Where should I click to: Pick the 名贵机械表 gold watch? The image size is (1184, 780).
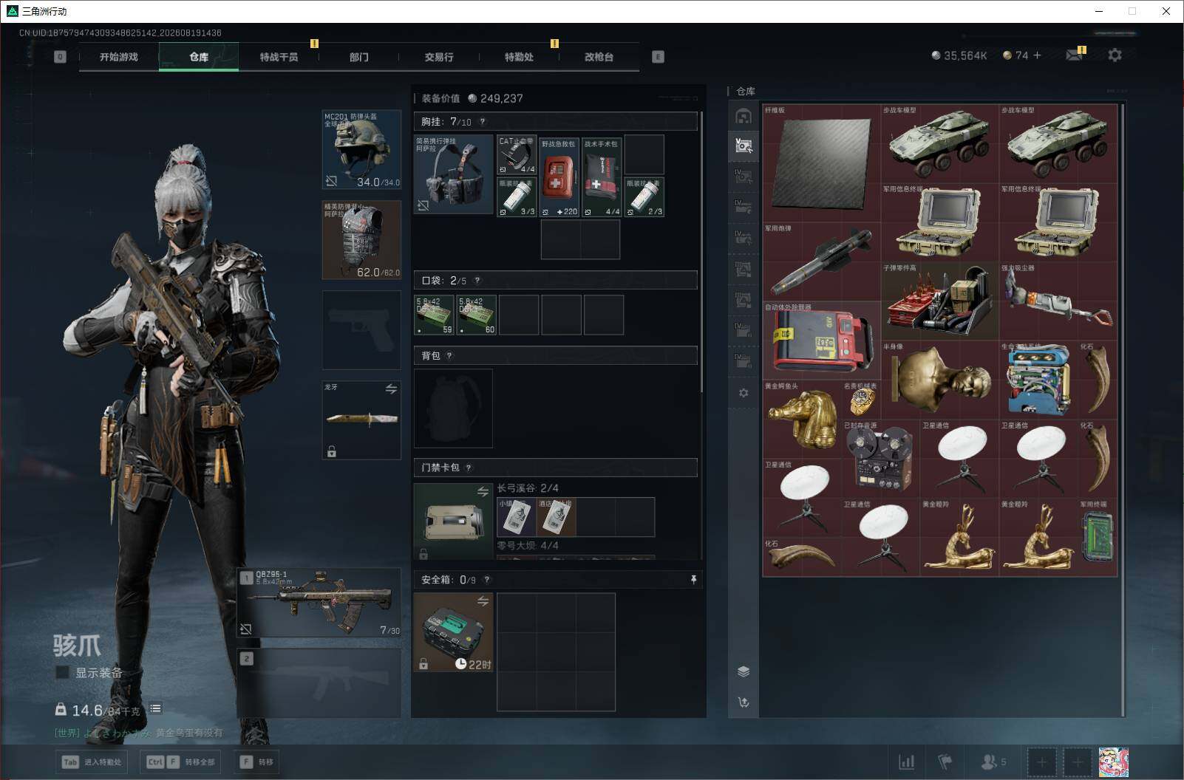(x=861, y=400)
